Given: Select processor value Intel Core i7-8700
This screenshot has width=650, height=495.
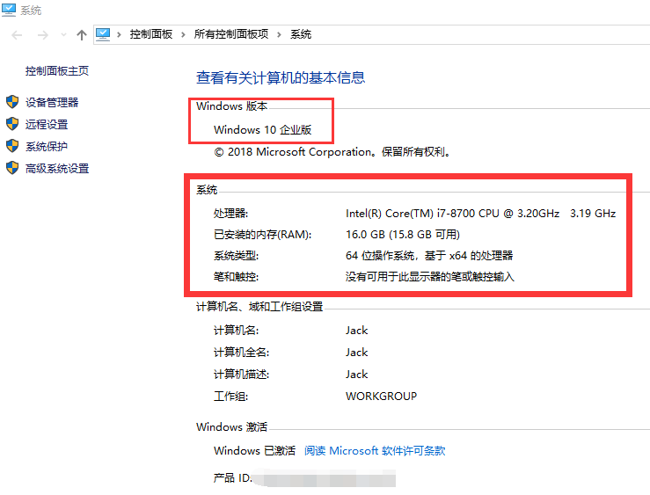Looking at the screenshot, I should point(480,214).
